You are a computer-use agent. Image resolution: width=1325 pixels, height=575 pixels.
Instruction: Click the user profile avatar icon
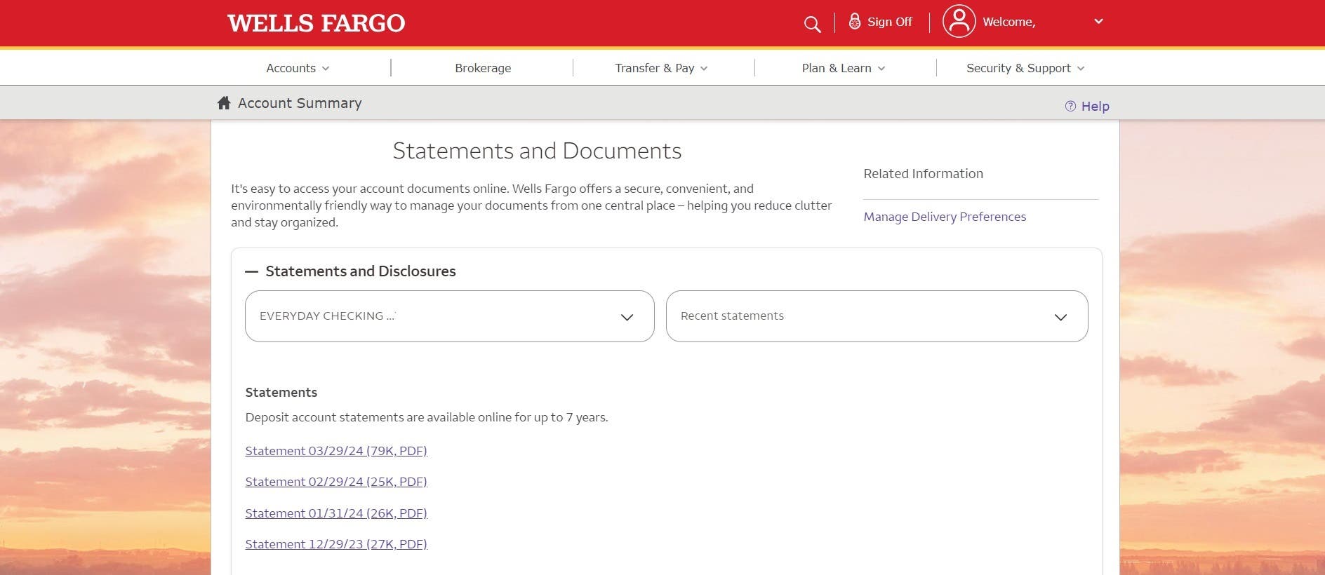[x=959, y=22]
